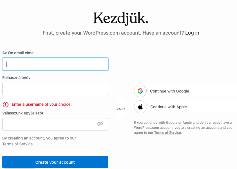Focus the email address input field
Image resolution: width=237 pixels, height=169 pixels.
coord(55,64)
